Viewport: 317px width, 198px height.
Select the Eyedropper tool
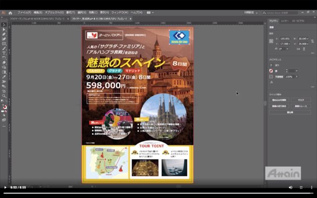click(x=4, y=77)
